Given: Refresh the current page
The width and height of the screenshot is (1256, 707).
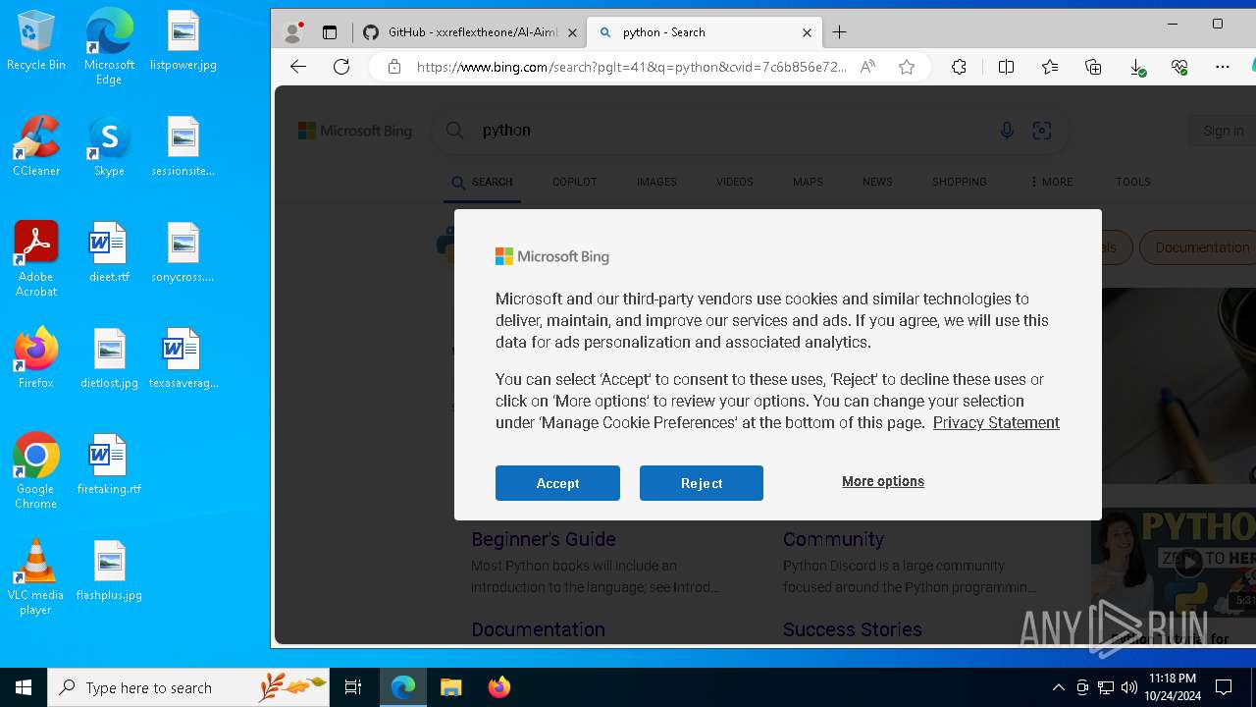Looking at the screenshot, I should click(x=341, y=67).
